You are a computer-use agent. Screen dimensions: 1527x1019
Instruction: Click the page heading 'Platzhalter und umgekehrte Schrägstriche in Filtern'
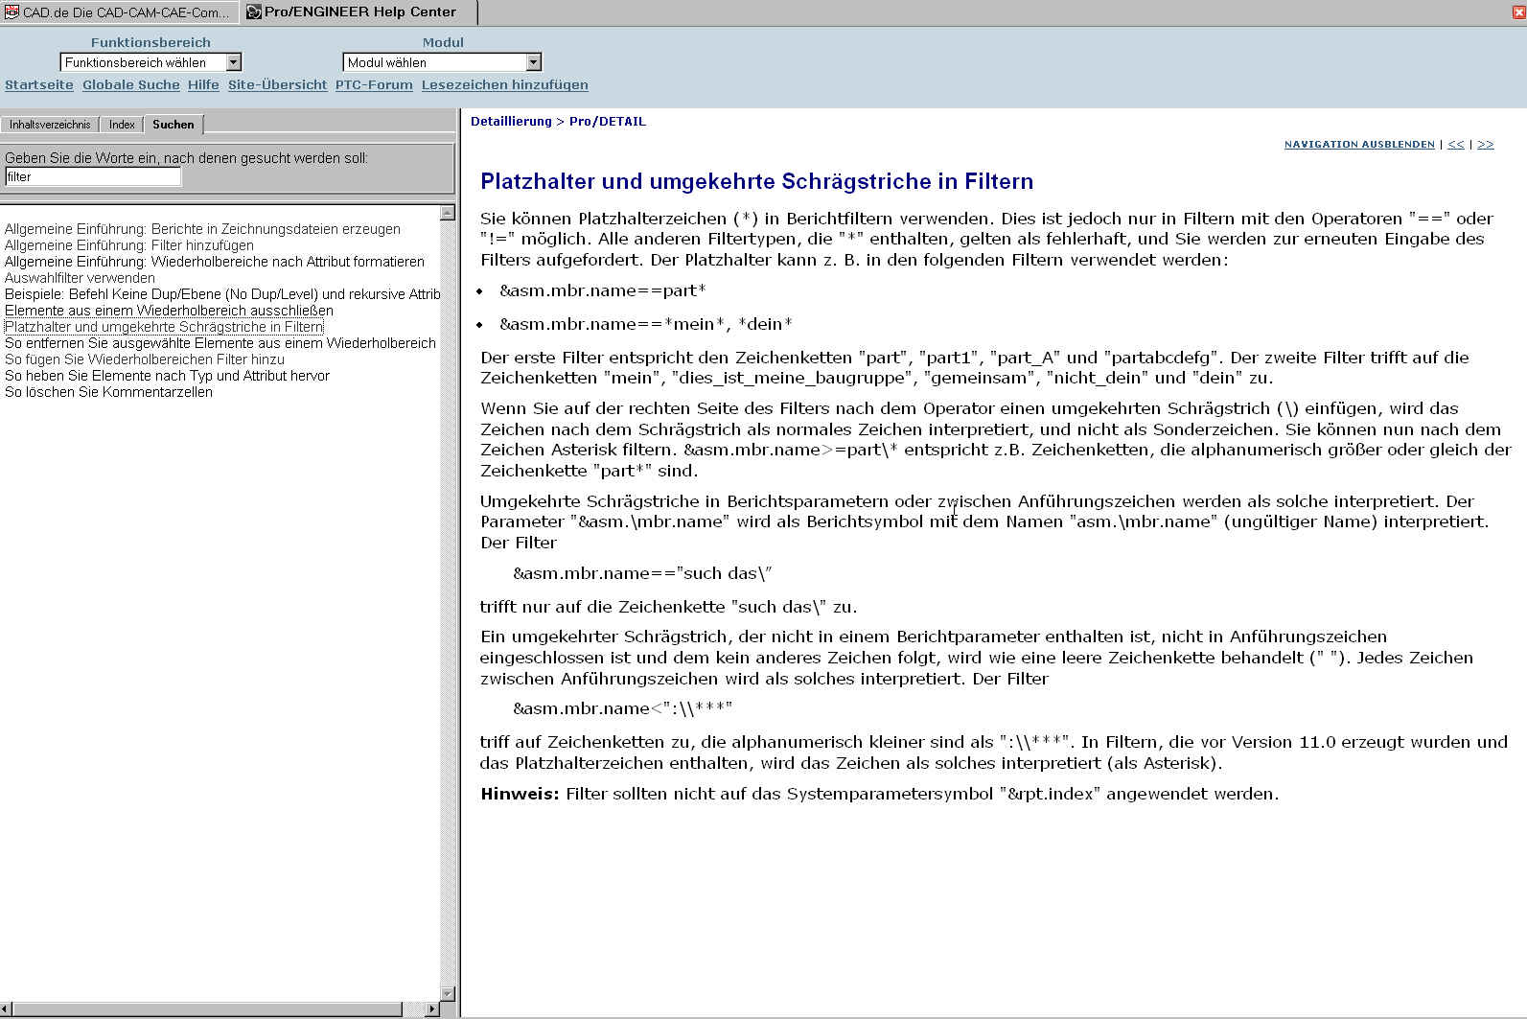coord(757,181)
